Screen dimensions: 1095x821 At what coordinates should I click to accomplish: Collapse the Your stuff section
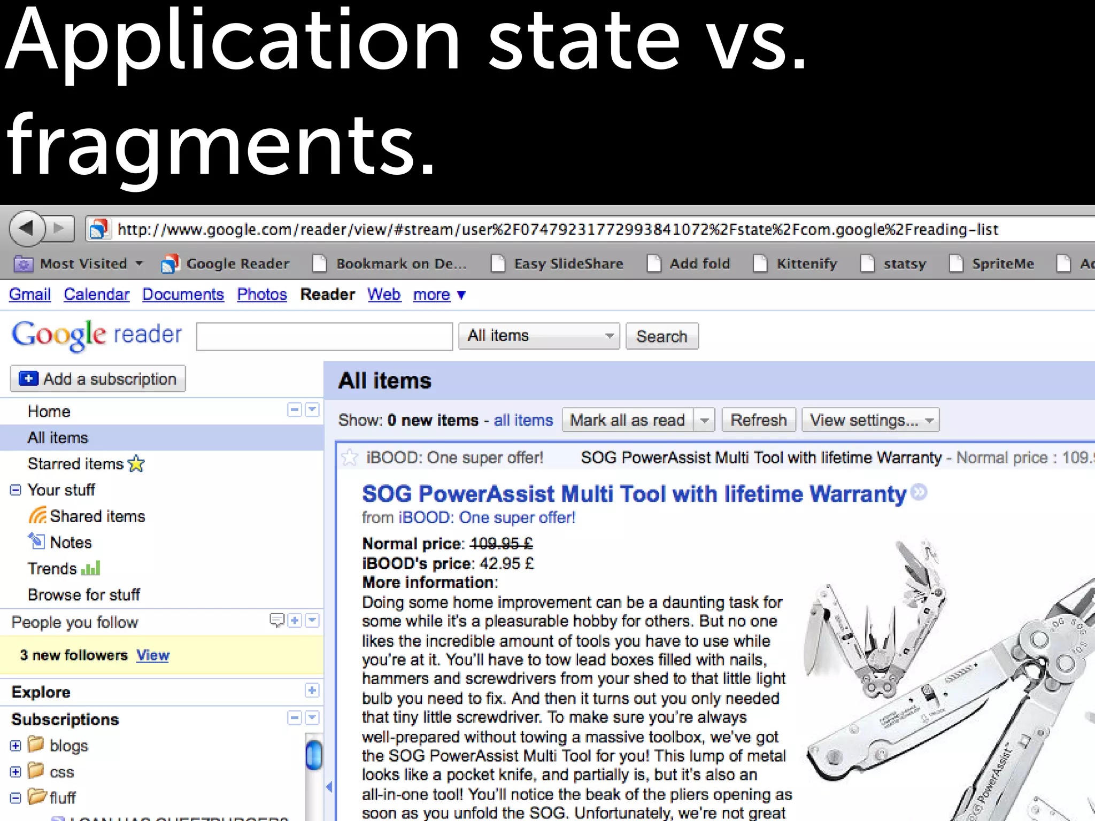pyautogui.click(x=16, y=490)
